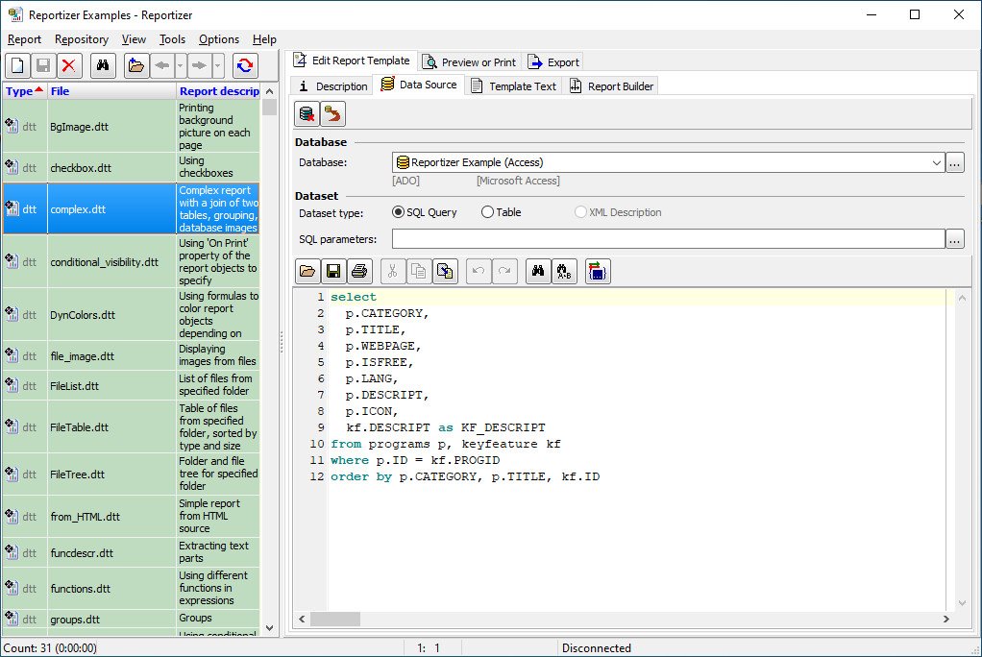Click the save SQL floppy disk icon
This screenshot has width=982, height=657.
333,272
